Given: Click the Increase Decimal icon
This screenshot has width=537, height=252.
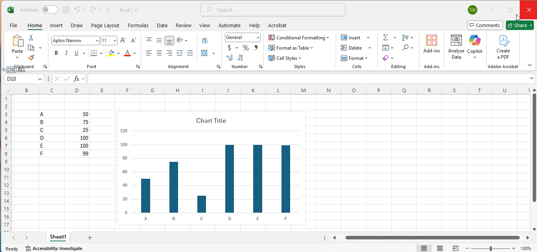Looking at the screenshot, I should [229, 57].
